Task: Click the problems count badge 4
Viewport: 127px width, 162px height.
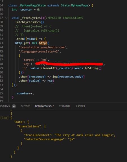Action: pyautogui.click(x=14, y=106)
